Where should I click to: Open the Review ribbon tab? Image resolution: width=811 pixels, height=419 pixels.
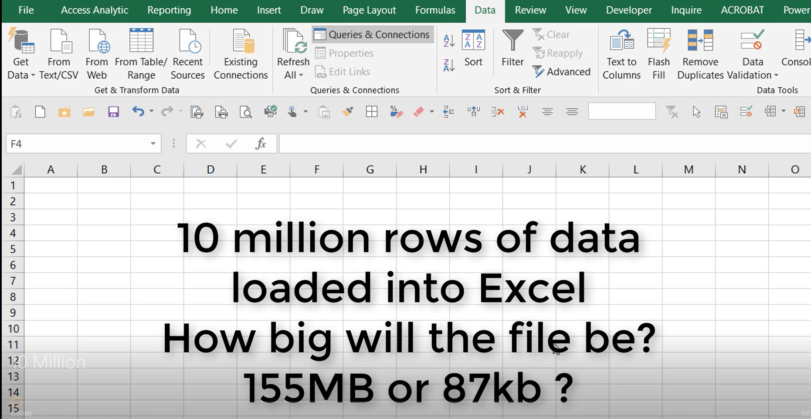click(x=530, y=10)
